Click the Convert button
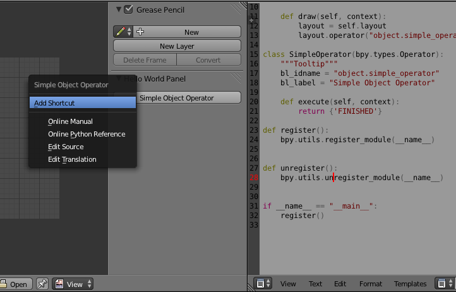 [x=209, y=60]
